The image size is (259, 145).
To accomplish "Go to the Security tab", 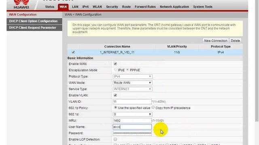I will tap(112, 7).
